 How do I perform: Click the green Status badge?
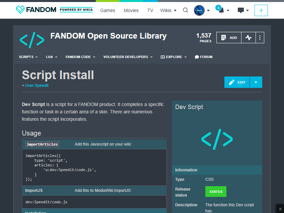coord(216,192)
